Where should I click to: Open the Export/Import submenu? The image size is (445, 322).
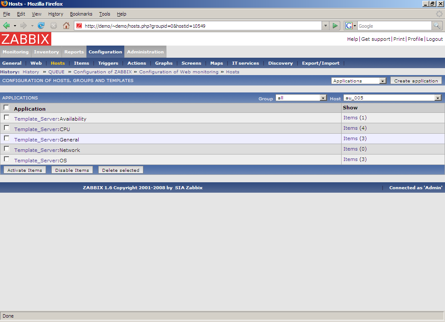tap(321, 63)
